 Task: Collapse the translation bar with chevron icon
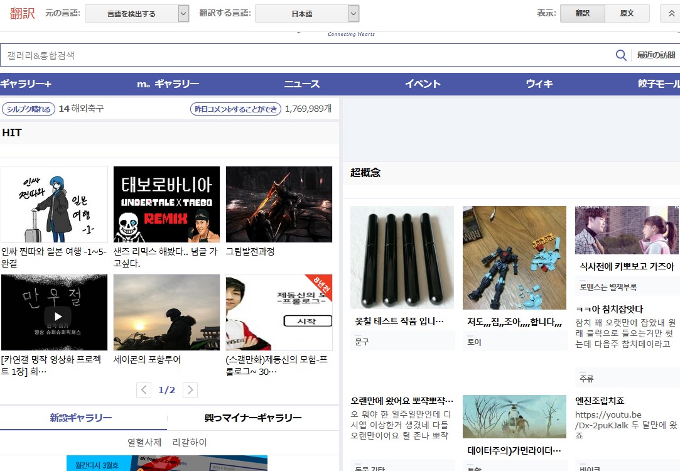pos(670,13)
